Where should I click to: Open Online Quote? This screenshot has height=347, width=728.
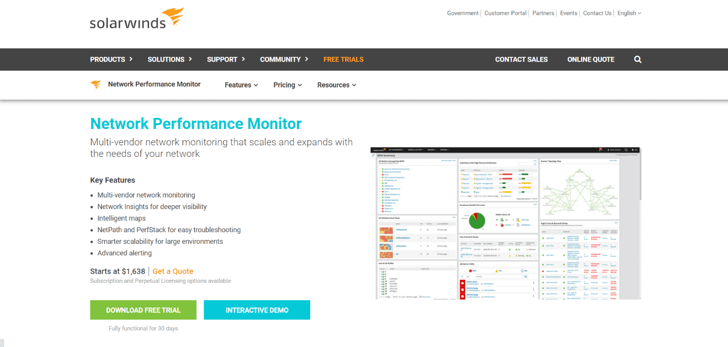click(591, 60)
